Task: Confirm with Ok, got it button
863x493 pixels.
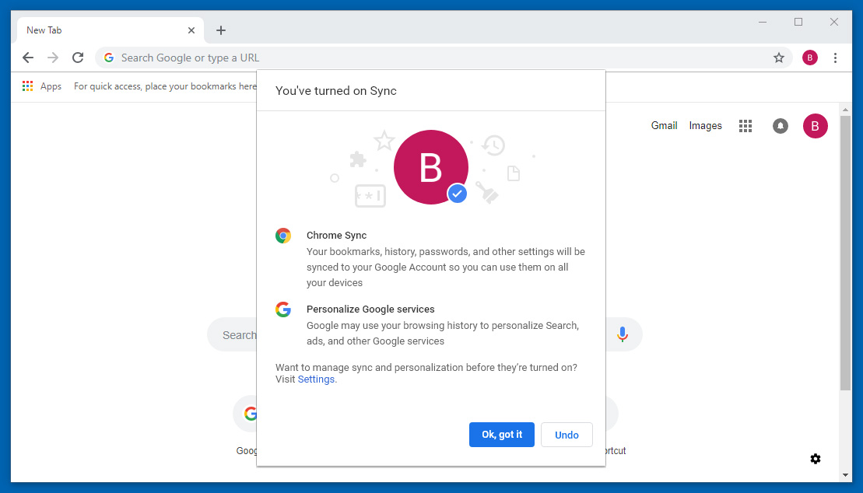Action: point(501,435)
